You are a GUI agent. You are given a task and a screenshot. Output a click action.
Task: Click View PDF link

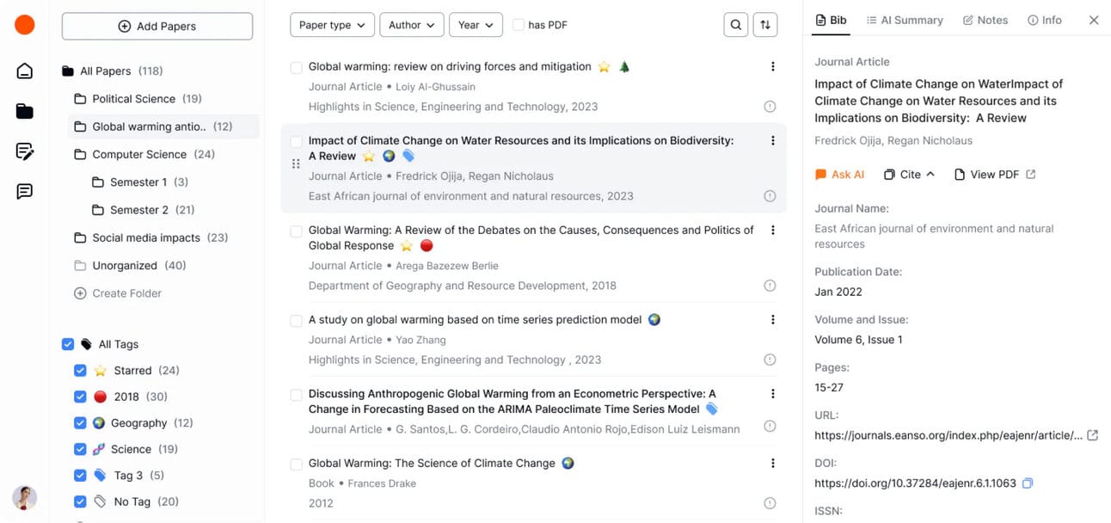(x=995, y=175)
